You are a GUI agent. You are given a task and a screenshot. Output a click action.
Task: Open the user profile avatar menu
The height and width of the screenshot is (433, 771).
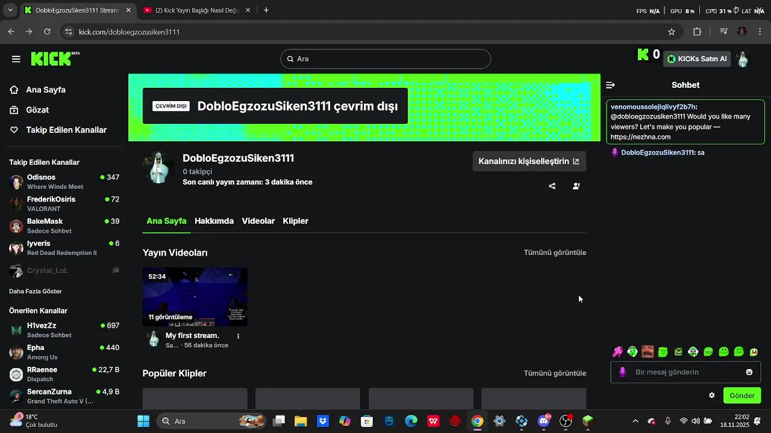click(x=743, y=59)
